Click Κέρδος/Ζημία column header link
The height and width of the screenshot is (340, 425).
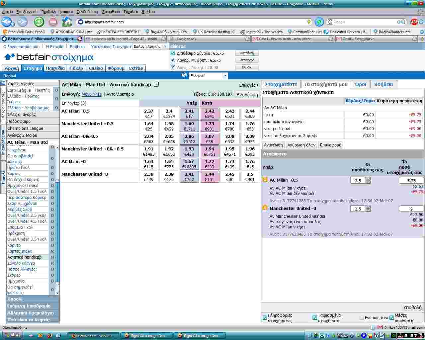[x=360, y=101]
